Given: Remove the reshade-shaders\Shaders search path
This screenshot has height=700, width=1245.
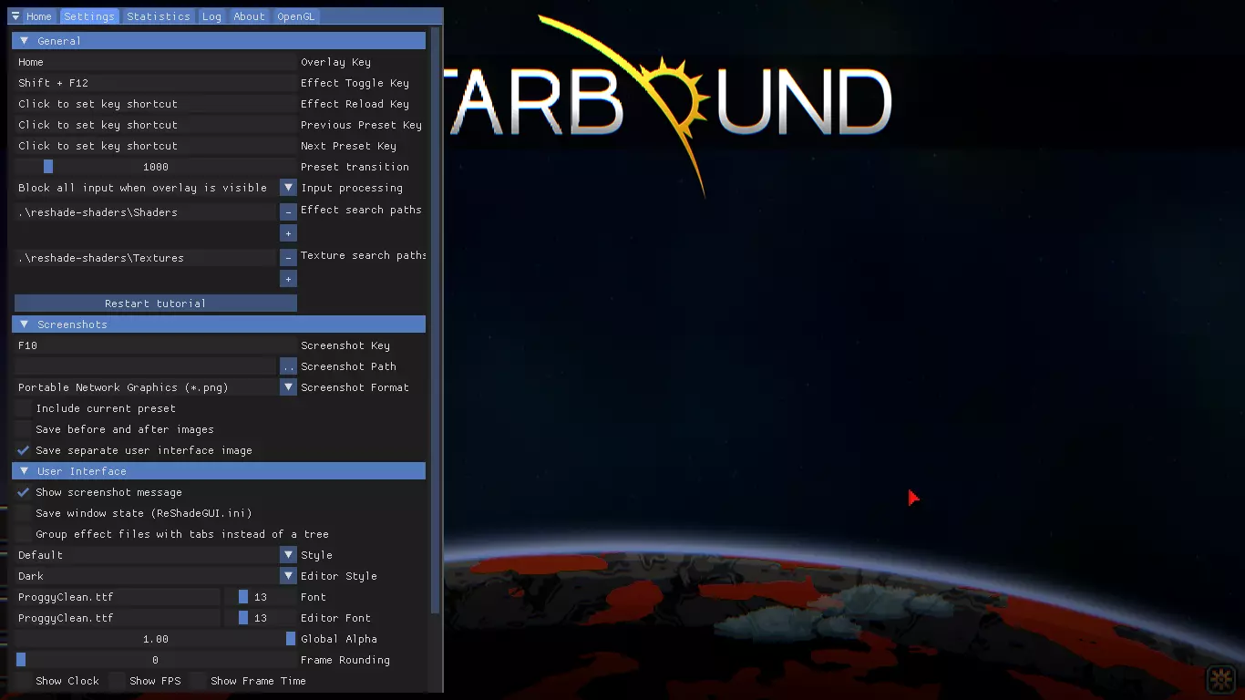Looking at the screenshot, I should tap(288, 211).
